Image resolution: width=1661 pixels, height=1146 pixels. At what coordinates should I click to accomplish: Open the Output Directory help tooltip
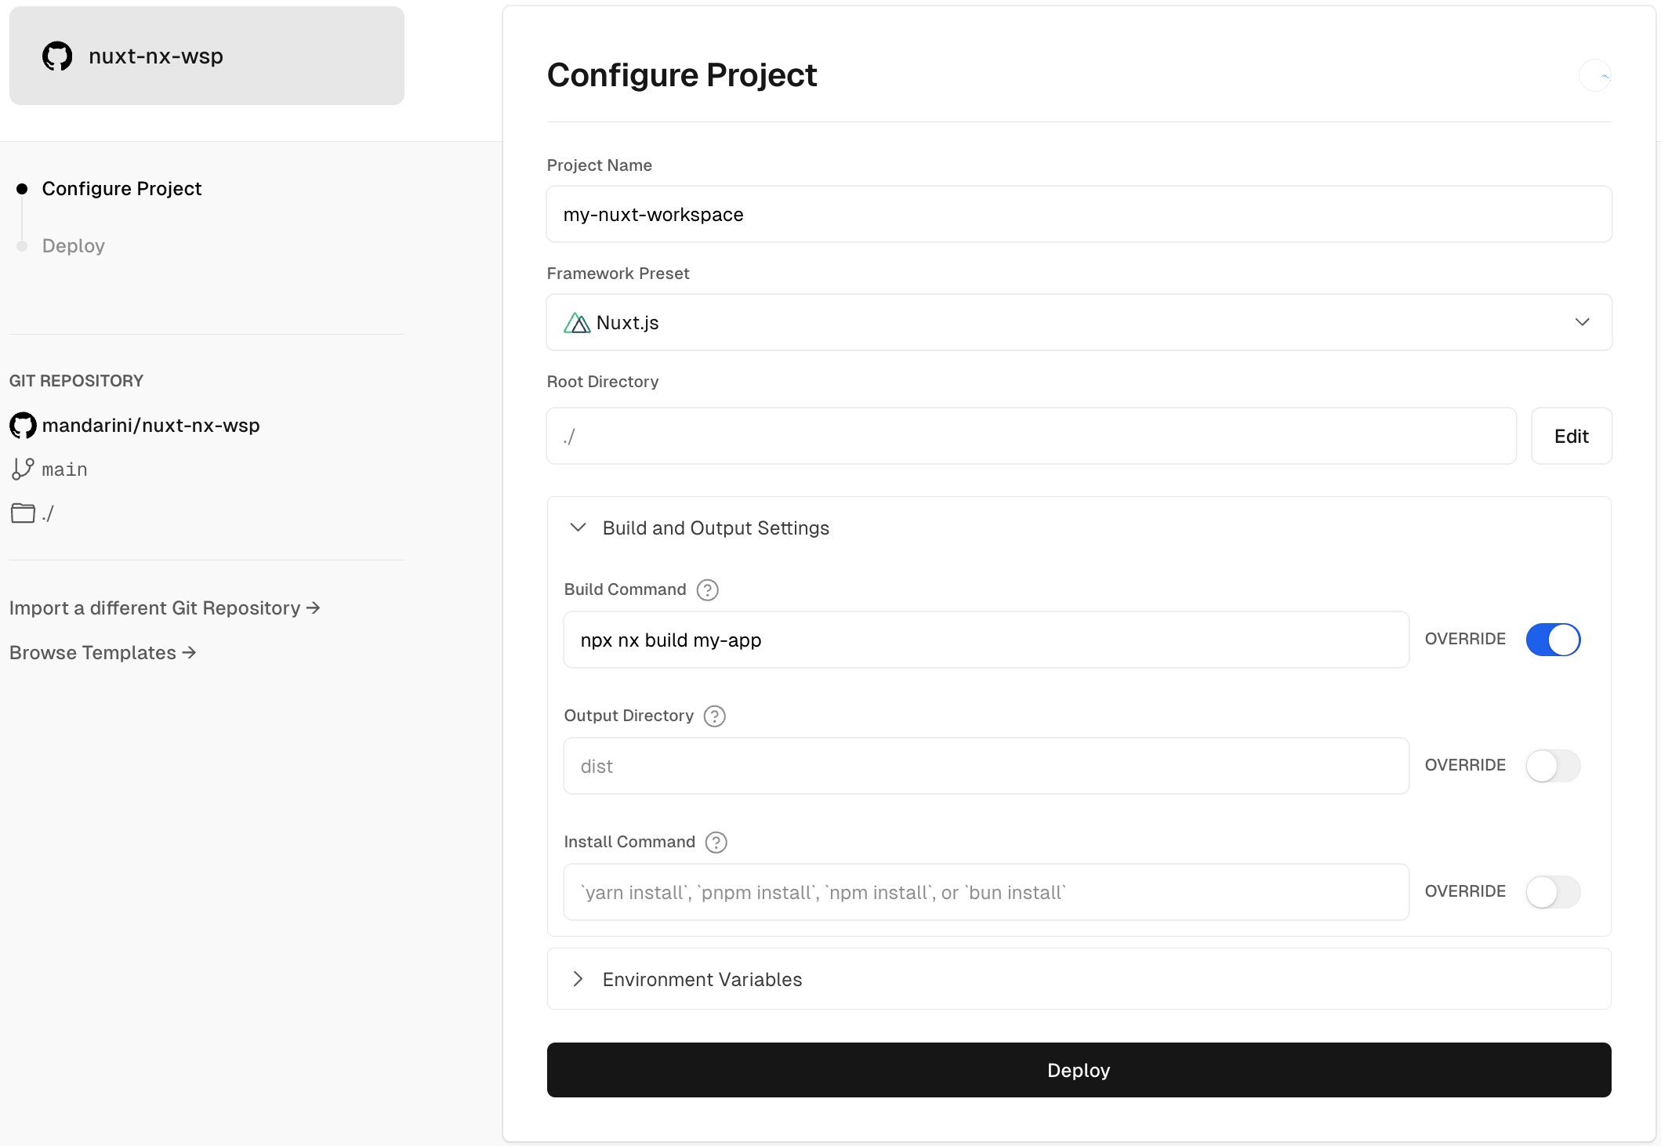tap(714, 716)
